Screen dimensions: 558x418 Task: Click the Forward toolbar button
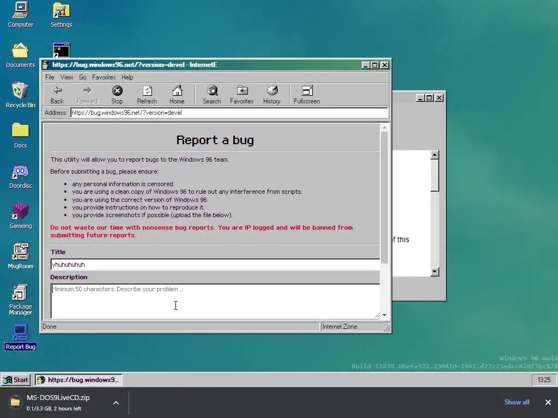point(87,95)
